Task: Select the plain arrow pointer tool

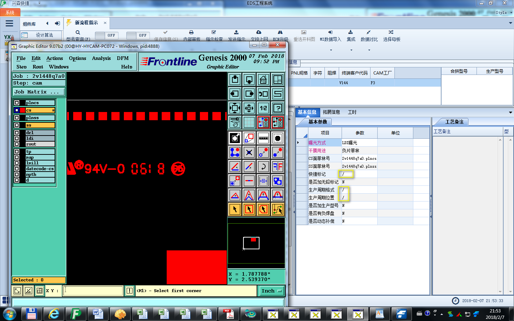Action: click(x=235, y=209)
